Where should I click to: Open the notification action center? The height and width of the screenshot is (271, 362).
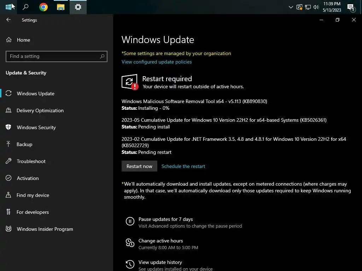pyautogui.click(x=351, y=8)
